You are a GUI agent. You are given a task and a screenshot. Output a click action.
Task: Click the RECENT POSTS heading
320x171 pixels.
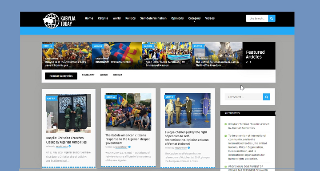232,113
